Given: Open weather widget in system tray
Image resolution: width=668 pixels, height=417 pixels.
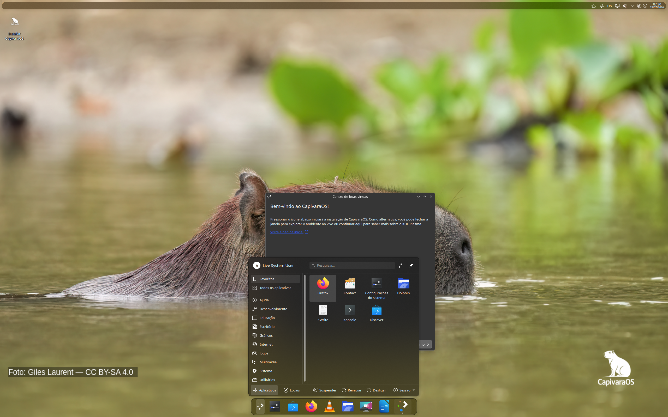Looking at the screenshot, I should click(x=594, y=6).
